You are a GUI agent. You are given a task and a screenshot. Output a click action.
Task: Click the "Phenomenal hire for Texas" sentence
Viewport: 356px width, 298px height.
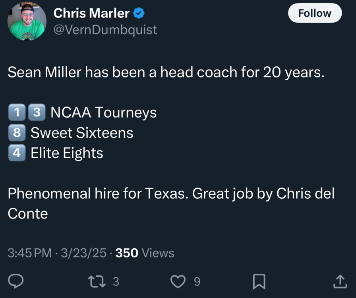(x=97, y=194)
